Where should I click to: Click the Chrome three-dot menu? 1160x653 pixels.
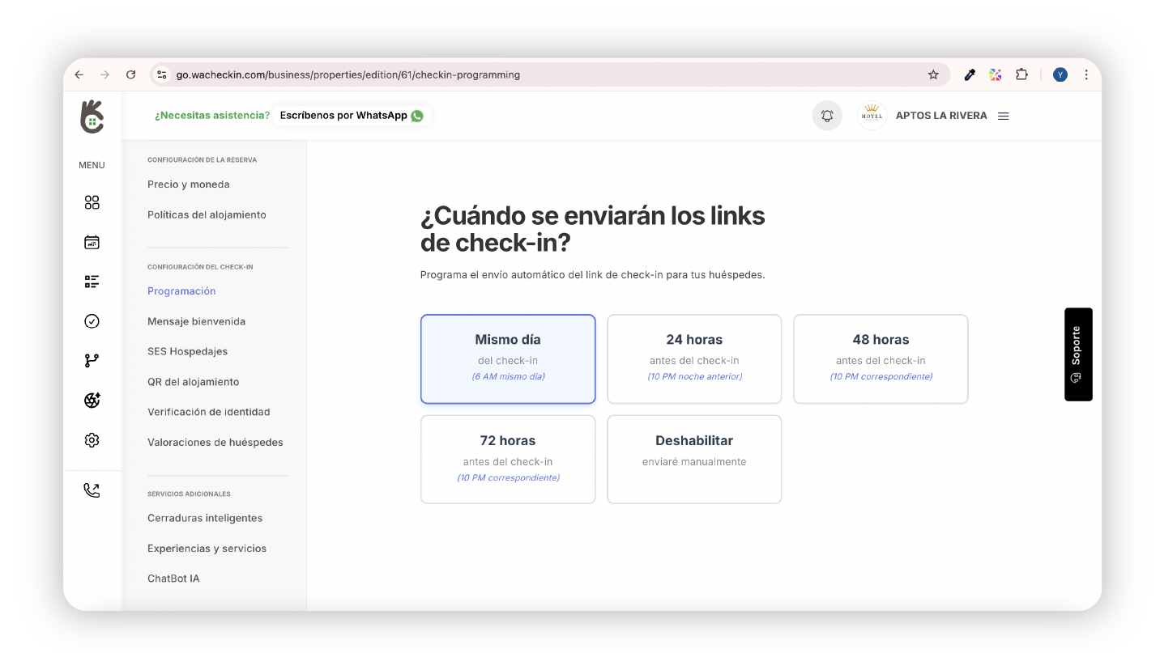(1086, 74)
